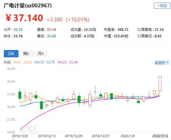Click the 2020/1/6 date axis label
The width and height of the screenshot is (171, 140).
pos(128,136)
